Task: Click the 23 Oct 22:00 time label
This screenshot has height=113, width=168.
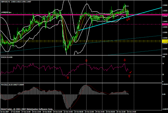Action: tap(89, 112)
